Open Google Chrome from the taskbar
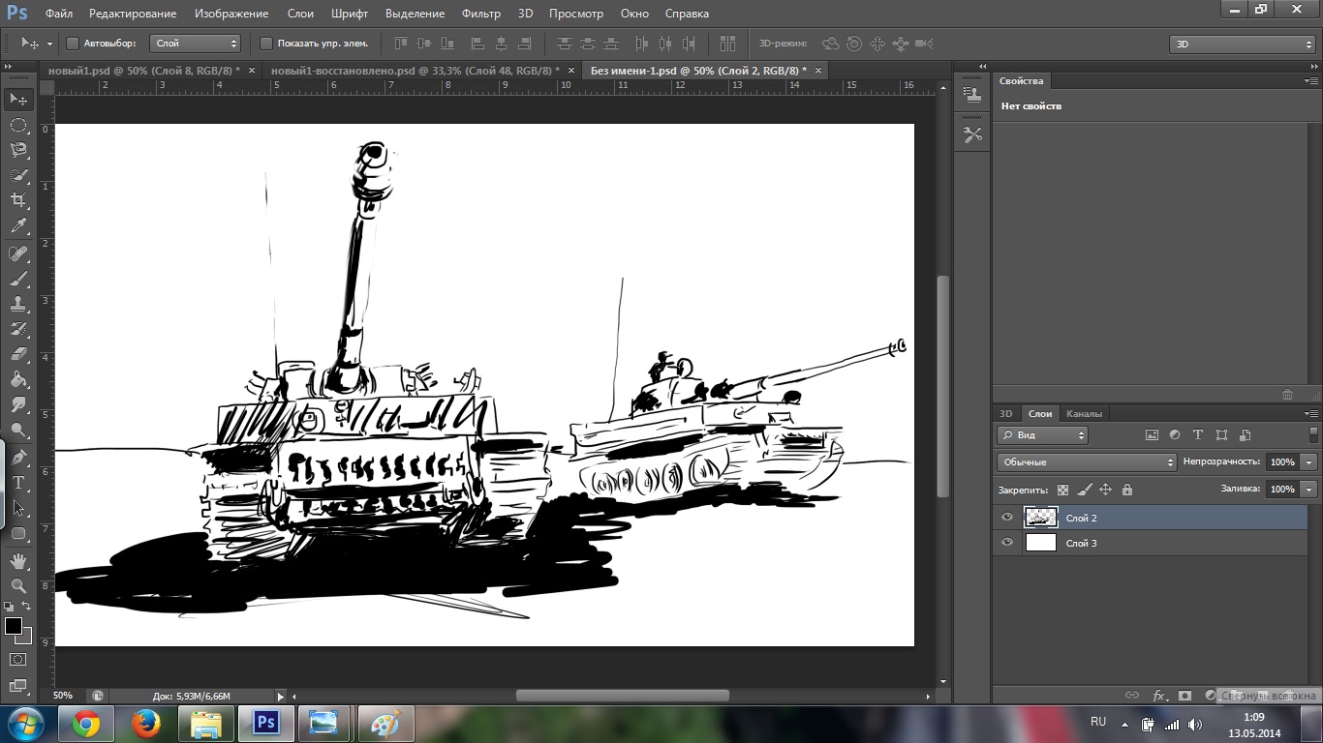Screen dimensions: 1323x743 (x=86, y=724)
